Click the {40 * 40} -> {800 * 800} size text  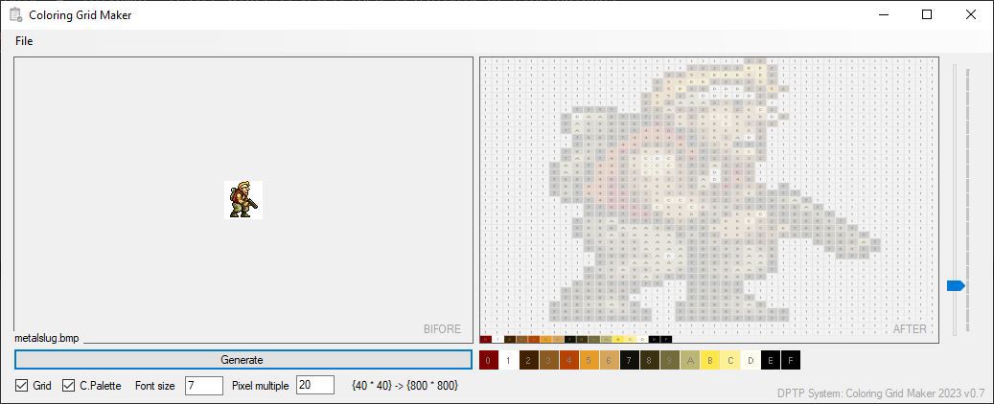tap(405, 385)
